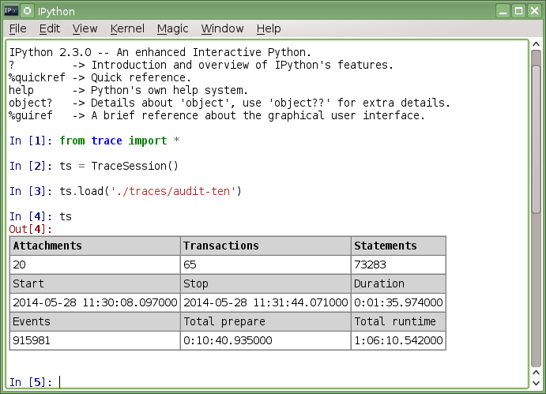Maximize the IPython window
546x394 pixels.
coord(518,10)
